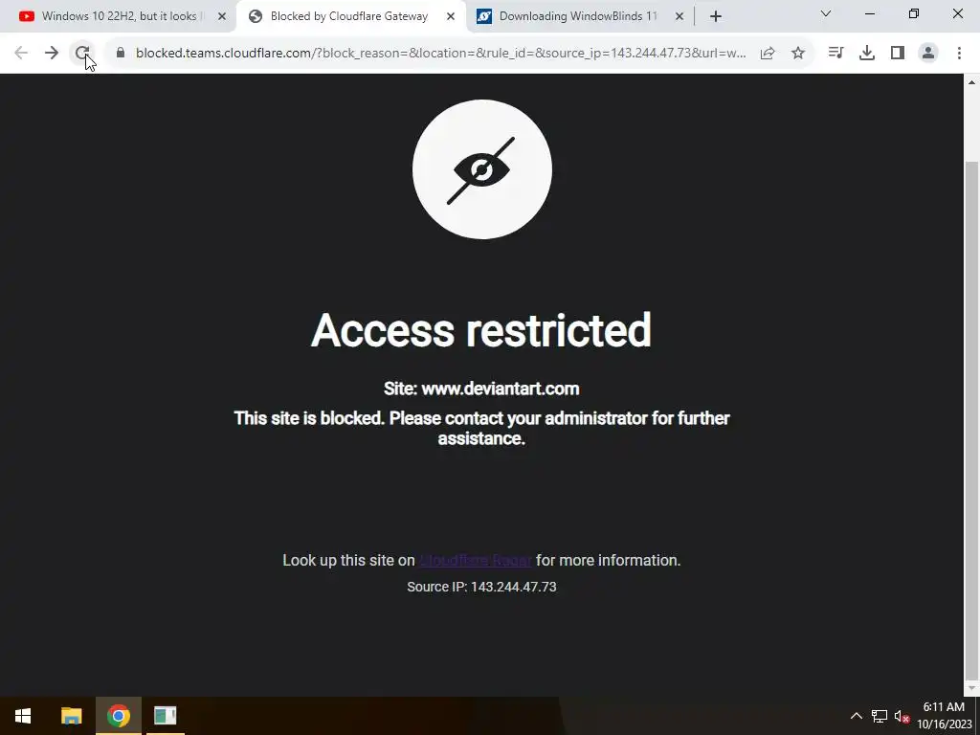Reload the blocked Cloudflare page

[x=82, y=54]
